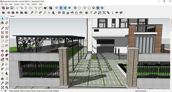Select Protractor tool in the top toolbar
This screenshot has height=92, width=172.
pyautogui.click(x=40, y=13)
